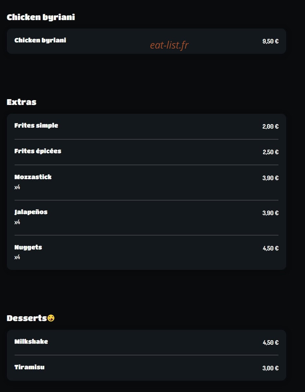Open the eat-list.fr watermark link
This screenshot has height=392, width=305.
pyautogui.click(x=169, y=45)
